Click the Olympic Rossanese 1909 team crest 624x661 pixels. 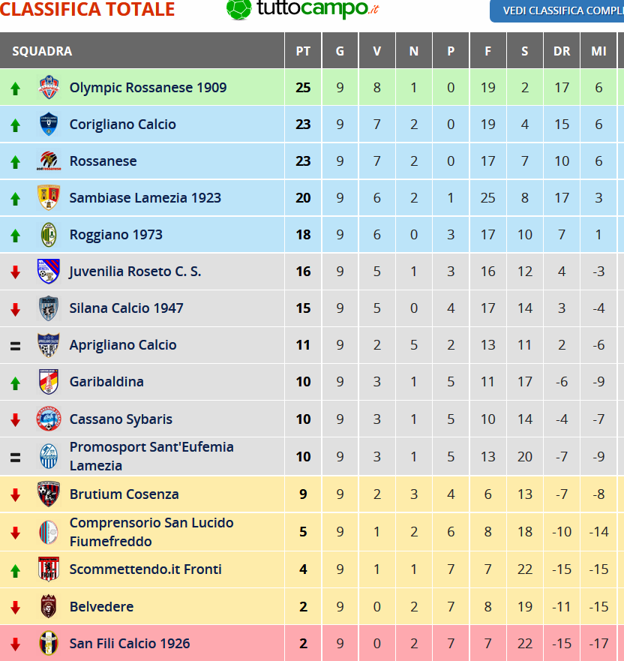pyautogui.click(x=49, y=87)
